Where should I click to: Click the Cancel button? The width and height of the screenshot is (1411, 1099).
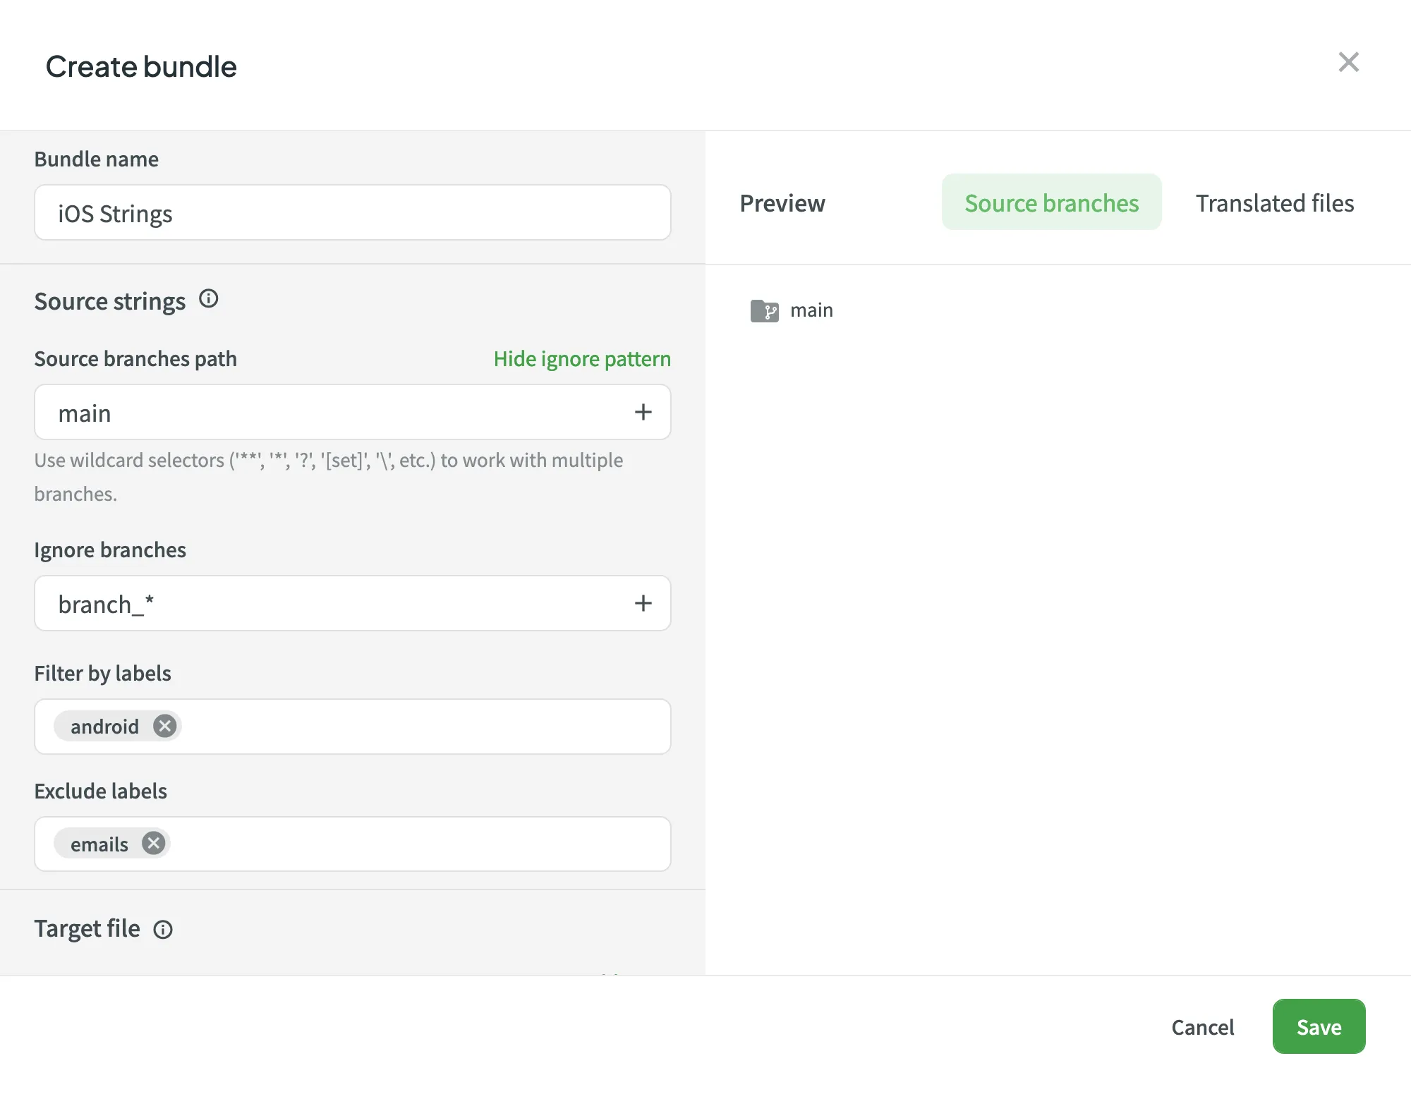1203,1026
